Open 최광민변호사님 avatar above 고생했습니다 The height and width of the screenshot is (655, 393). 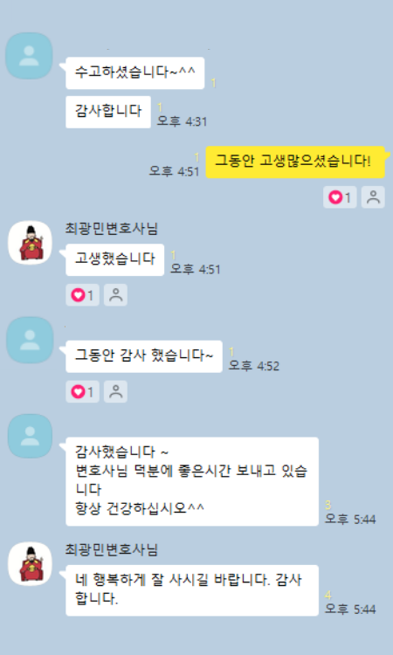[x=30, y=242]
